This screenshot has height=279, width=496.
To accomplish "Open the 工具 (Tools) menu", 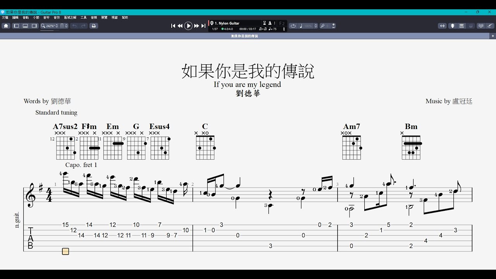I will coord(83,17).
